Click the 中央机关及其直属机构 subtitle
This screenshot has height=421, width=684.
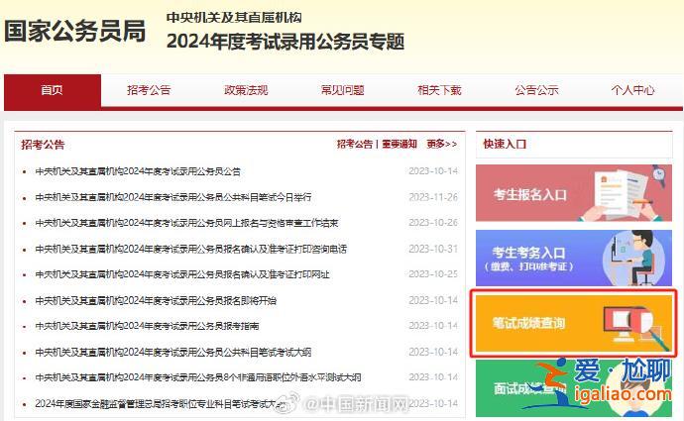234,18
